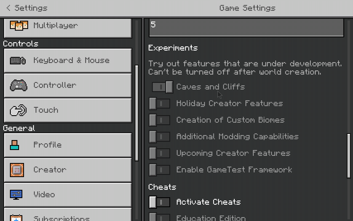Go back via the Settings label
353x221 pixels.
click(x=31, y=8)
